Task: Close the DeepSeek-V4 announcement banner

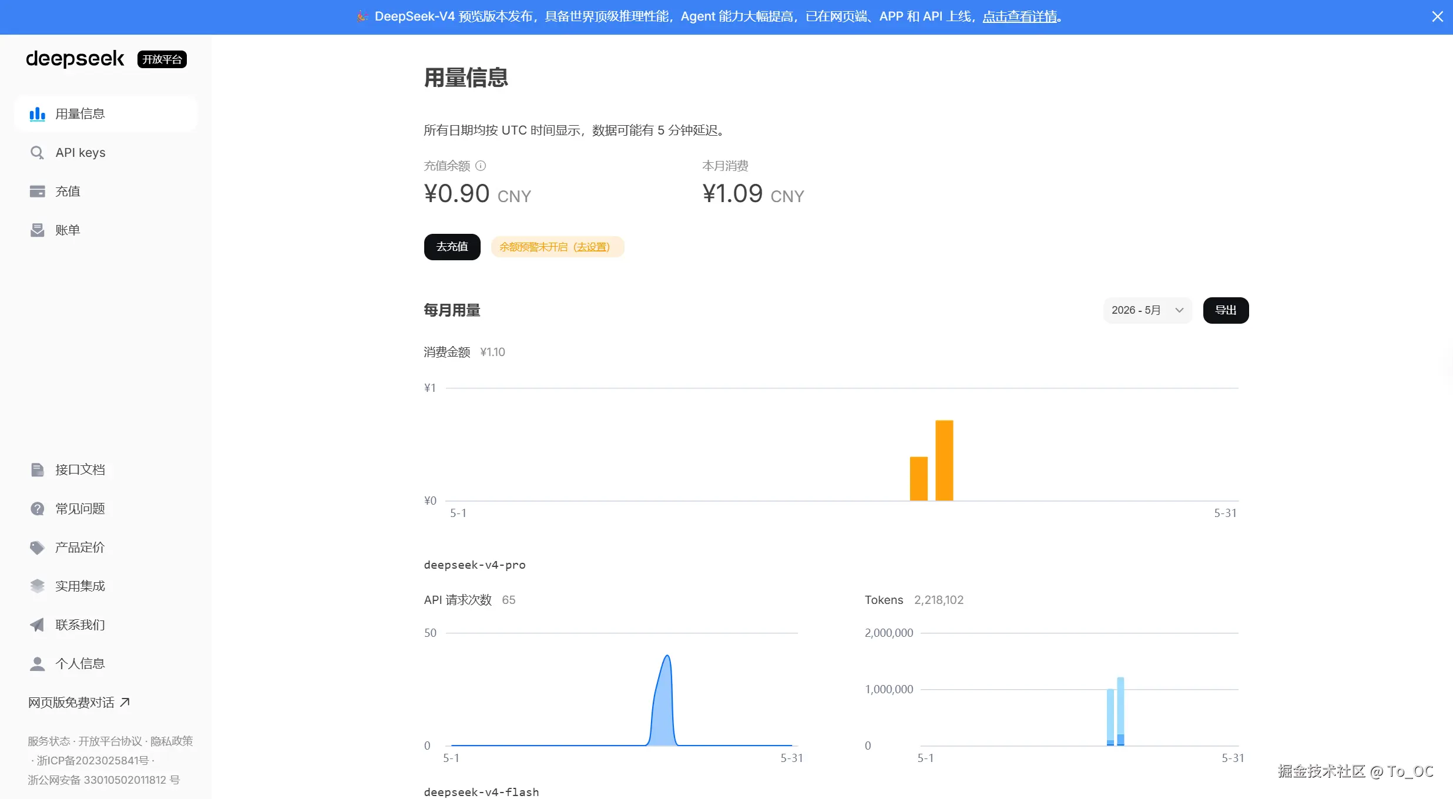Action: [1437, 16]
